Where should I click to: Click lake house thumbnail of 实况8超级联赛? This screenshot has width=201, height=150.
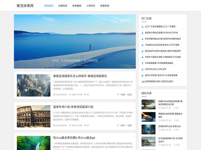(149, 142)
